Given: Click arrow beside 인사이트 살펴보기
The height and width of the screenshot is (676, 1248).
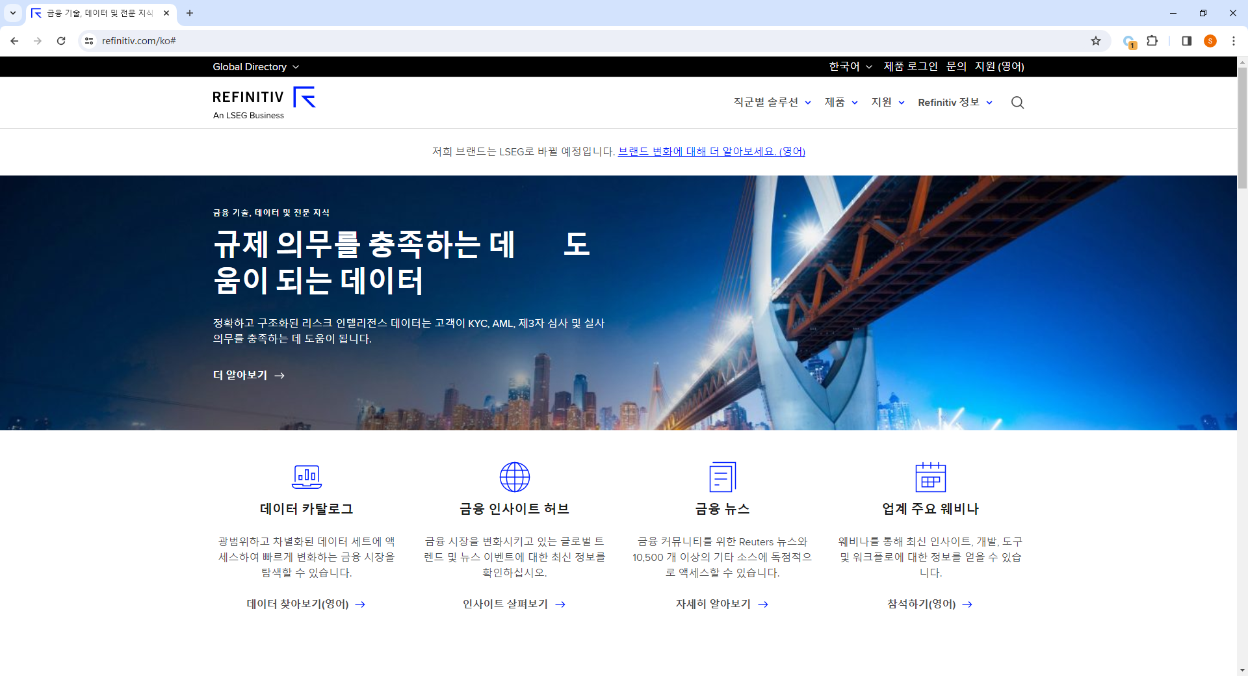Looking at the screenshot, I should [560, 604].
